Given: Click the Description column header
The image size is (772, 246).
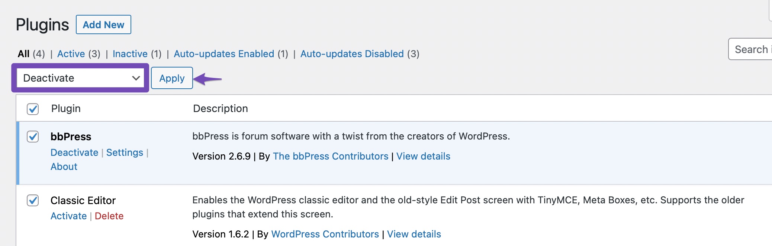Looking at the screenshot, I should pyautogui.click(x=221, y=108).
